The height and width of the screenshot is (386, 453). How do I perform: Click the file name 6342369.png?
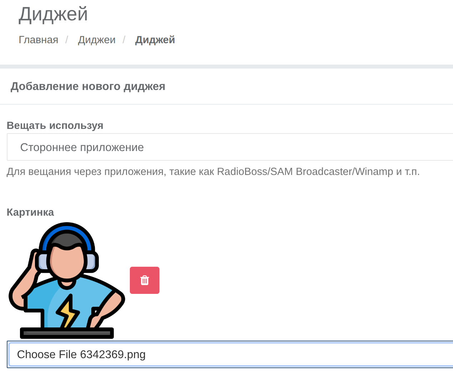(113, 354)
